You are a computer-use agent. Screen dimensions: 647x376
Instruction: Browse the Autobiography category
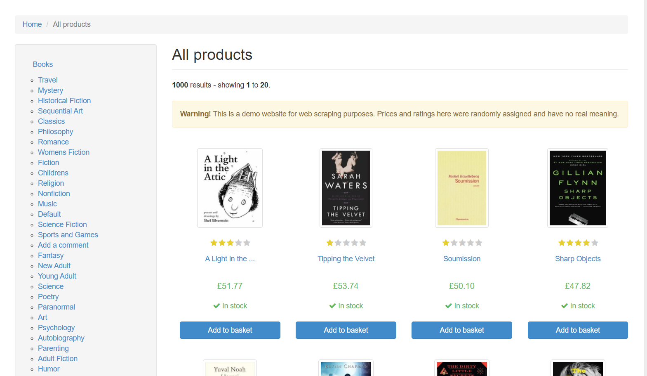(x=61, y=338)
